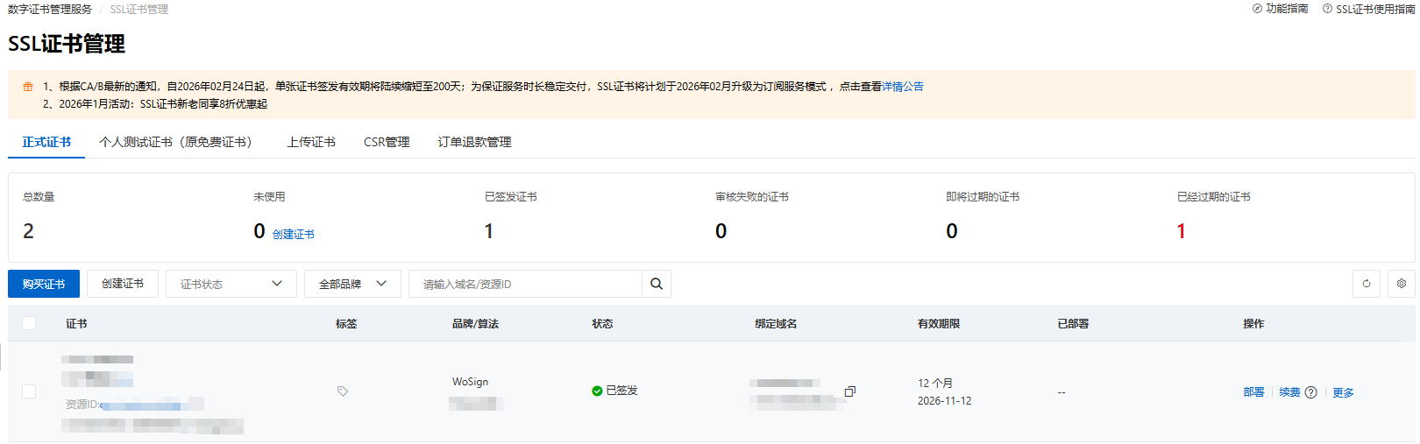The width and height of the screenshot is (1420, 444).
Task: Open SSL证书使用指南 help link
Action: 1368,9
